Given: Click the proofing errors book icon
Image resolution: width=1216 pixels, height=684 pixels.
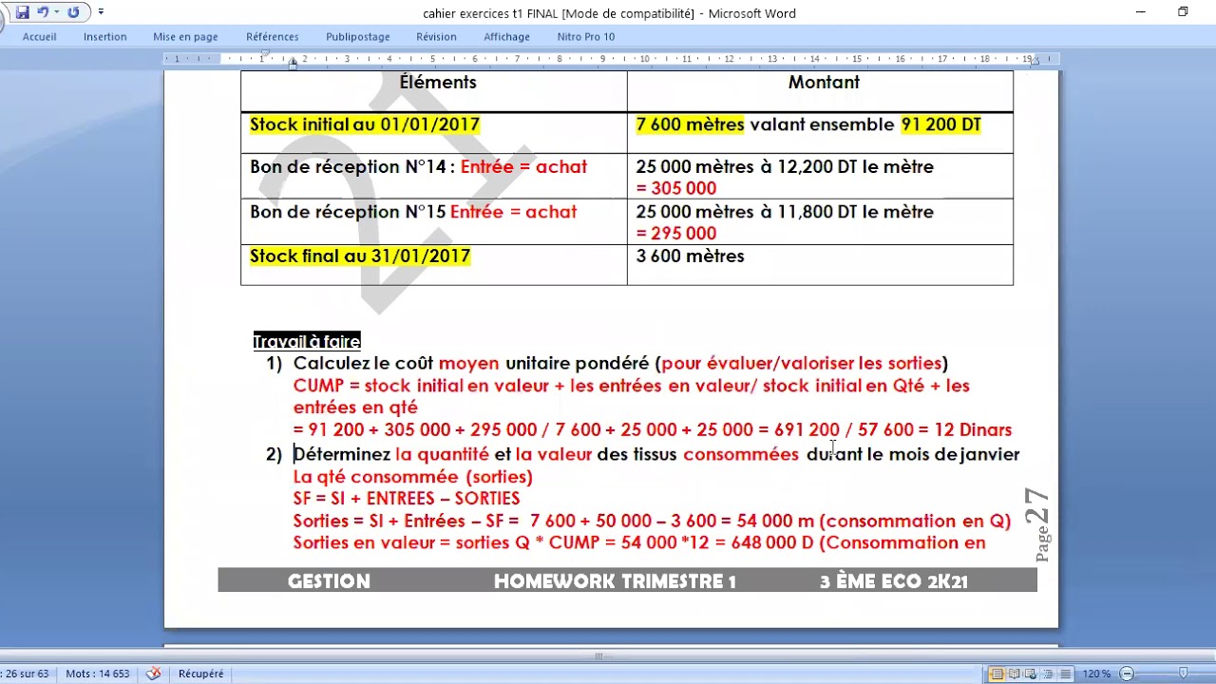Looking at the screenshot, I should 154,674.
